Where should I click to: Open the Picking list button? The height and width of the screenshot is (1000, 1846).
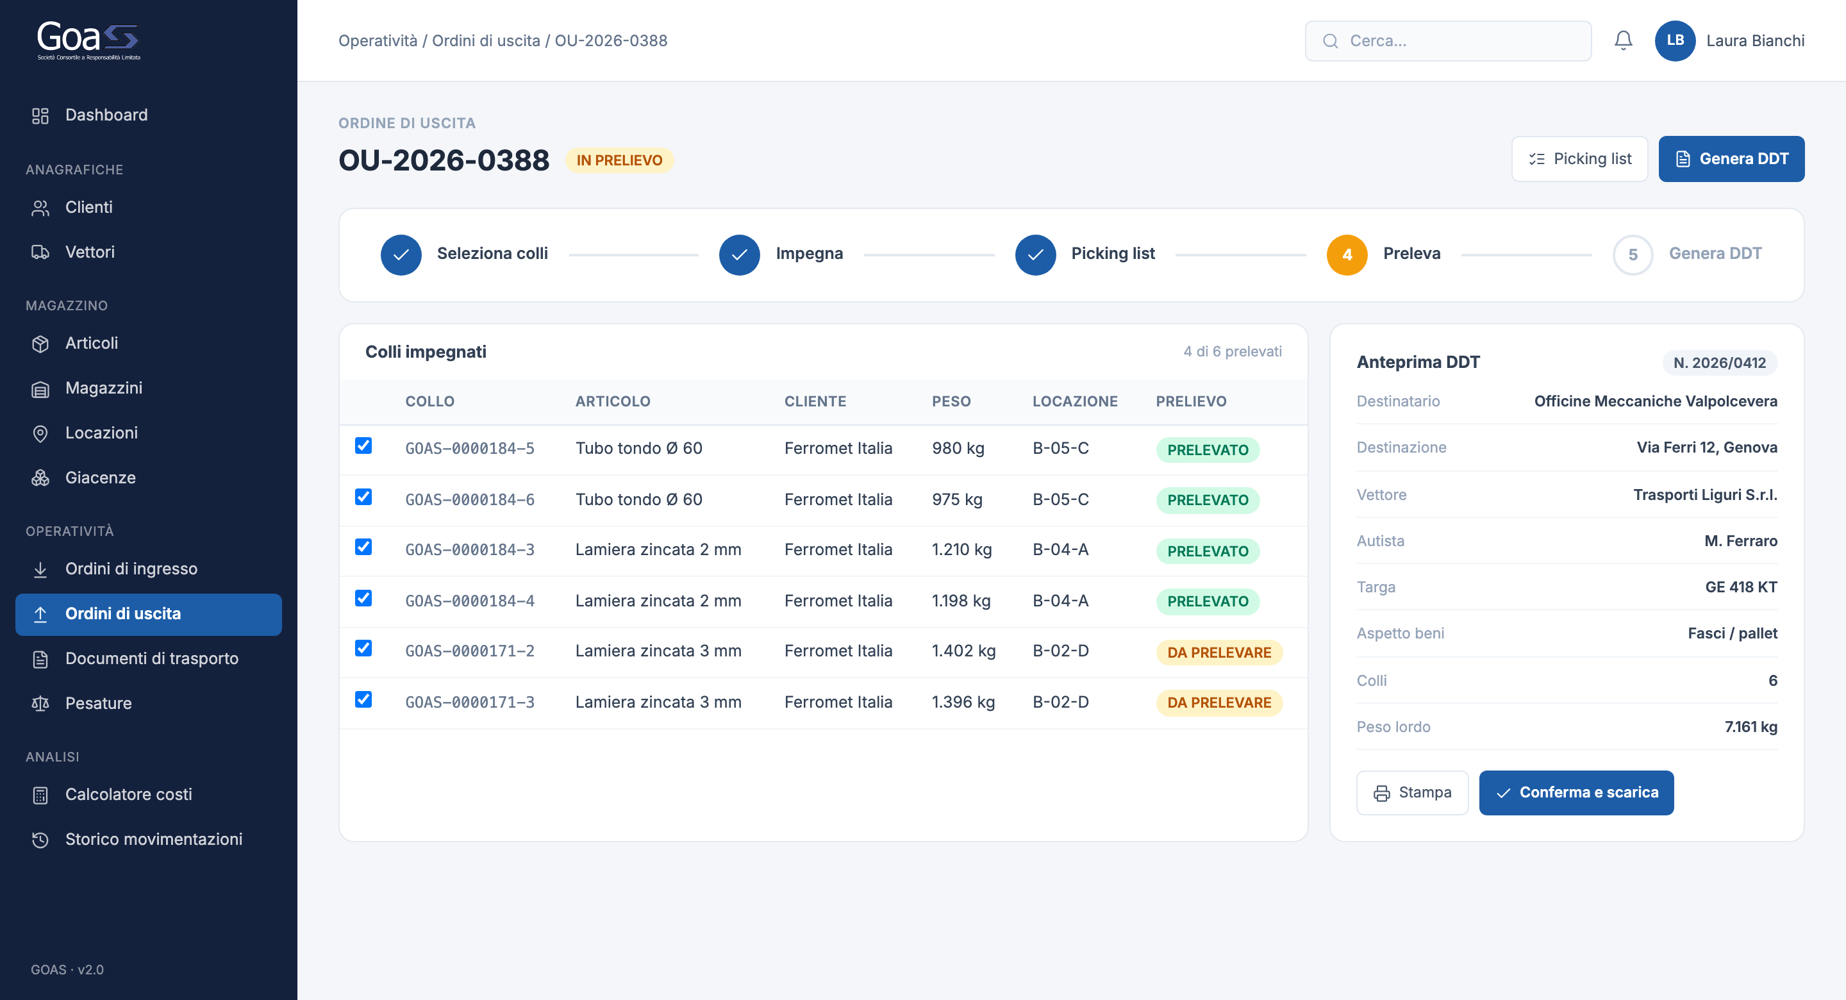coord(1579,159)
